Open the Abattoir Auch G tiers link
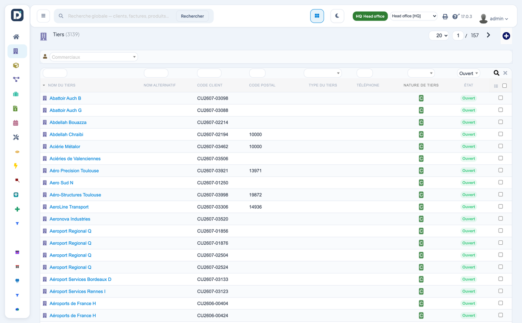 click(x=66, y=110)
